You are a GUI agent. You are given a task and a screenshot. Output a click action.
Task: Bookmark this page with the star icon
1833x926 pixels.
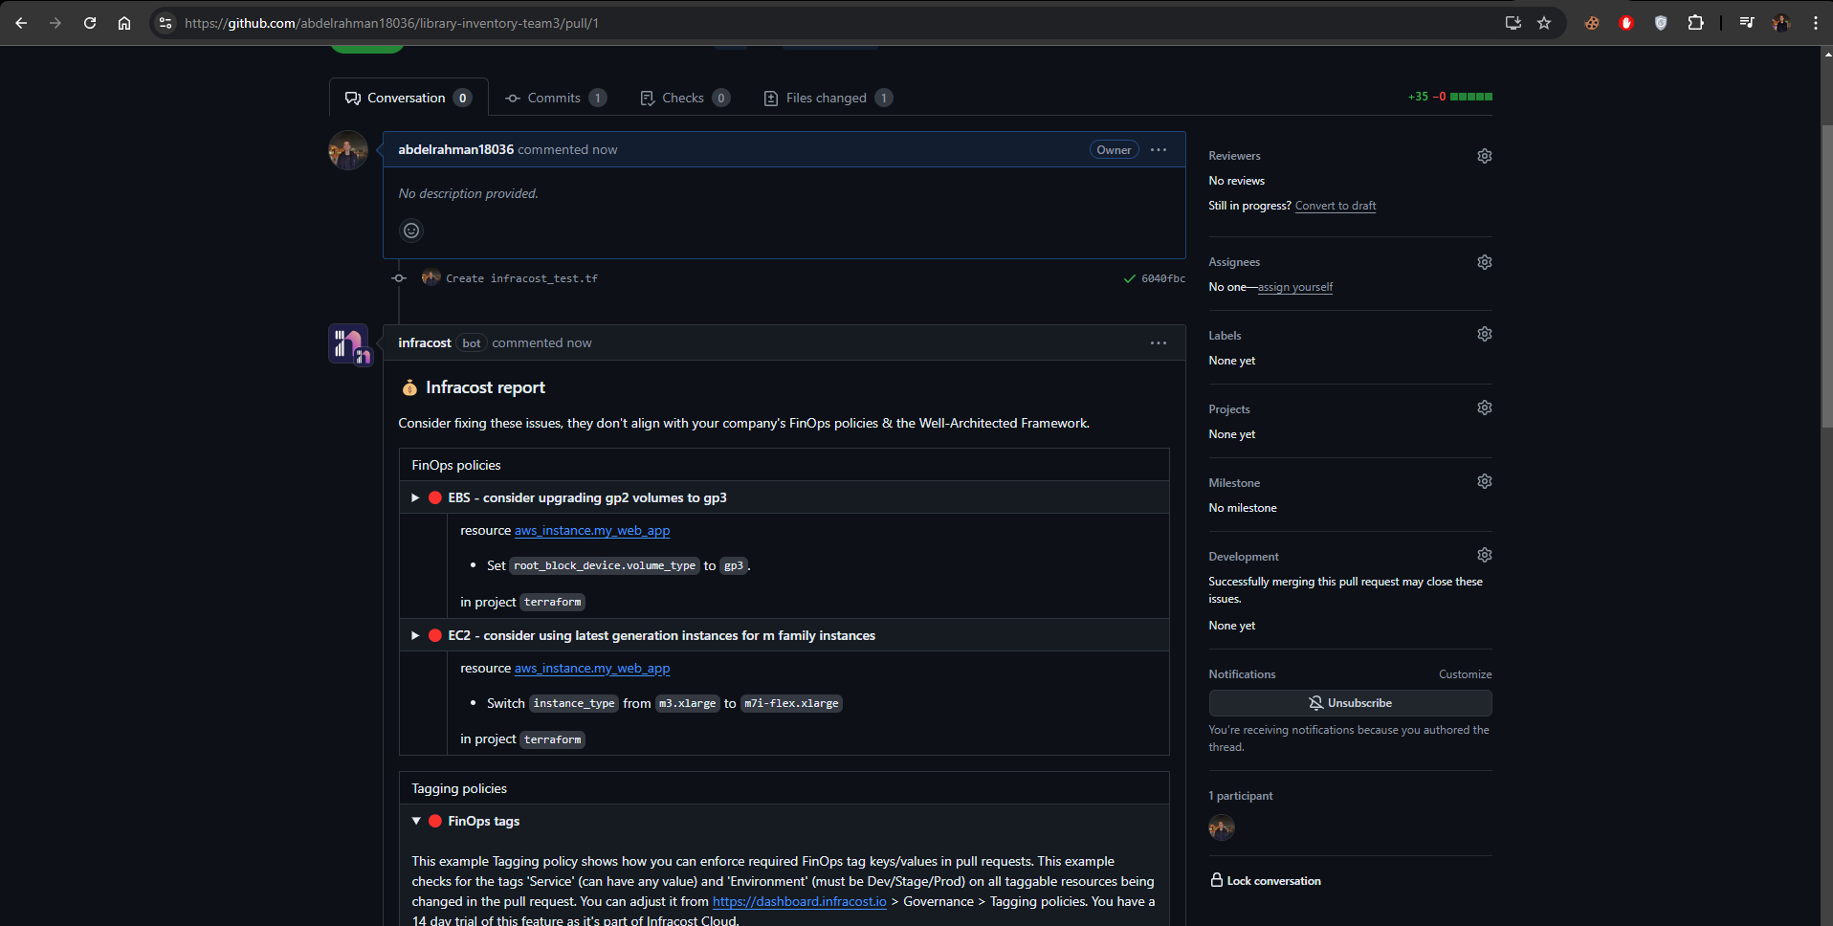pyautogui.click(x=1544, y=23)
